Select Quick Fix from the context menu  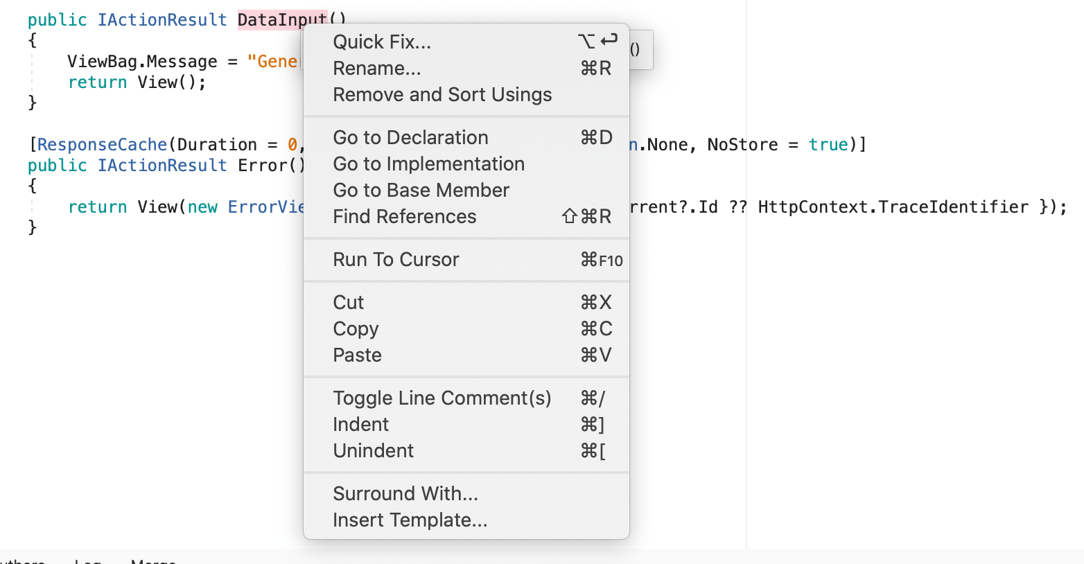click(x=382, y=42)
